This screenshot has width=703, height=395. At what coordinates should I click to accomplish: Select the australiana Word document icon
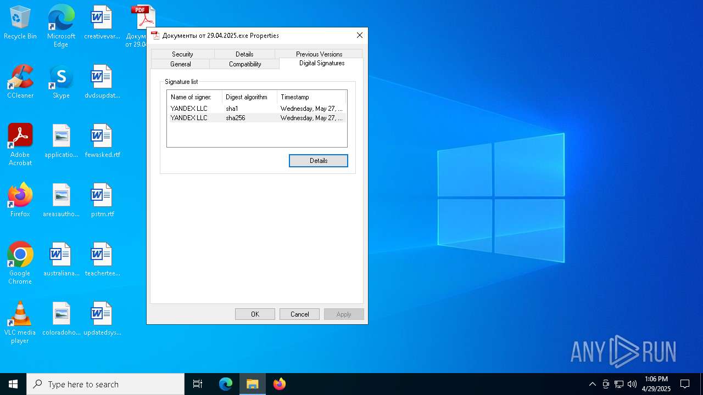pyautogui.click(x=61, y=260)
